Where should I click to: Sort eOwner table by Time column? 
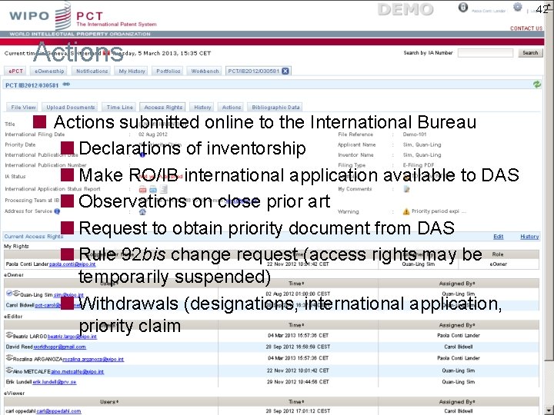click(296, 284)
